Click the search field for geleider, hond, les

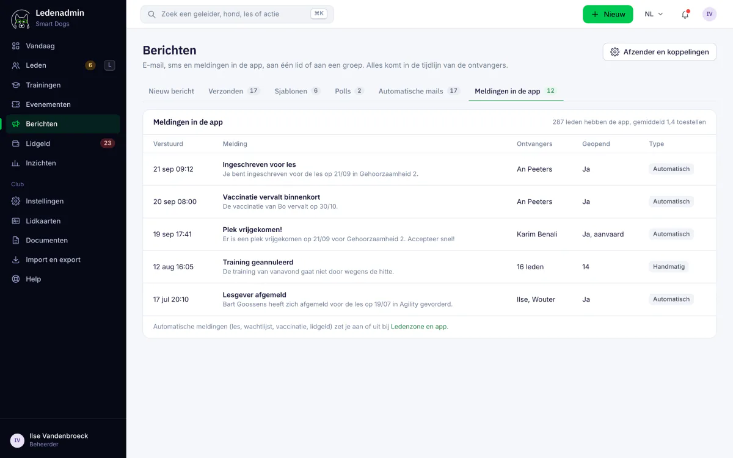(x=237, y=14)
